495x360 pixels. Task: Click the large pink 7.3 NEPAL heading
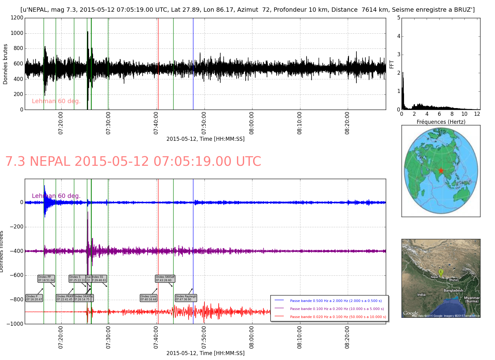tap(133, 161)
